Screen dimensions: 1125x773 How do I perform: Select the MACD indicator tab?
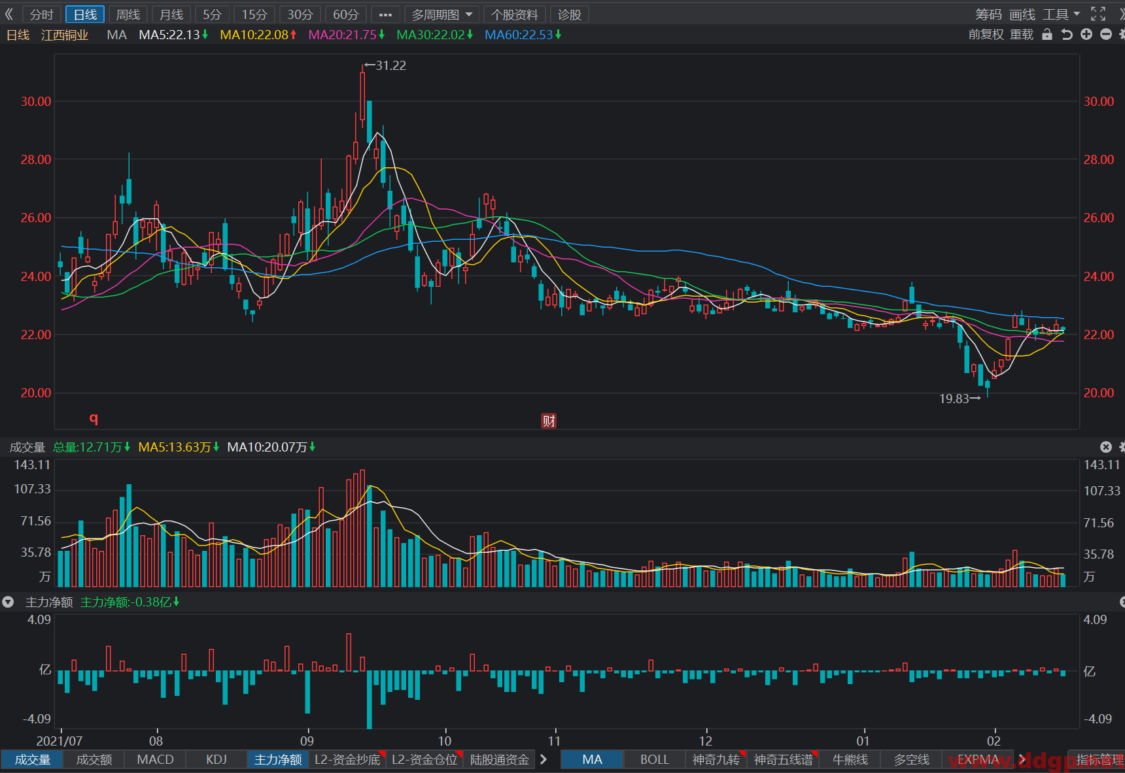[x=155, y=759]
